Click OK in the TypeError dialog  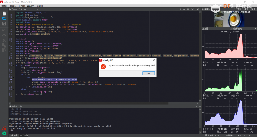[x=149, y=73]
